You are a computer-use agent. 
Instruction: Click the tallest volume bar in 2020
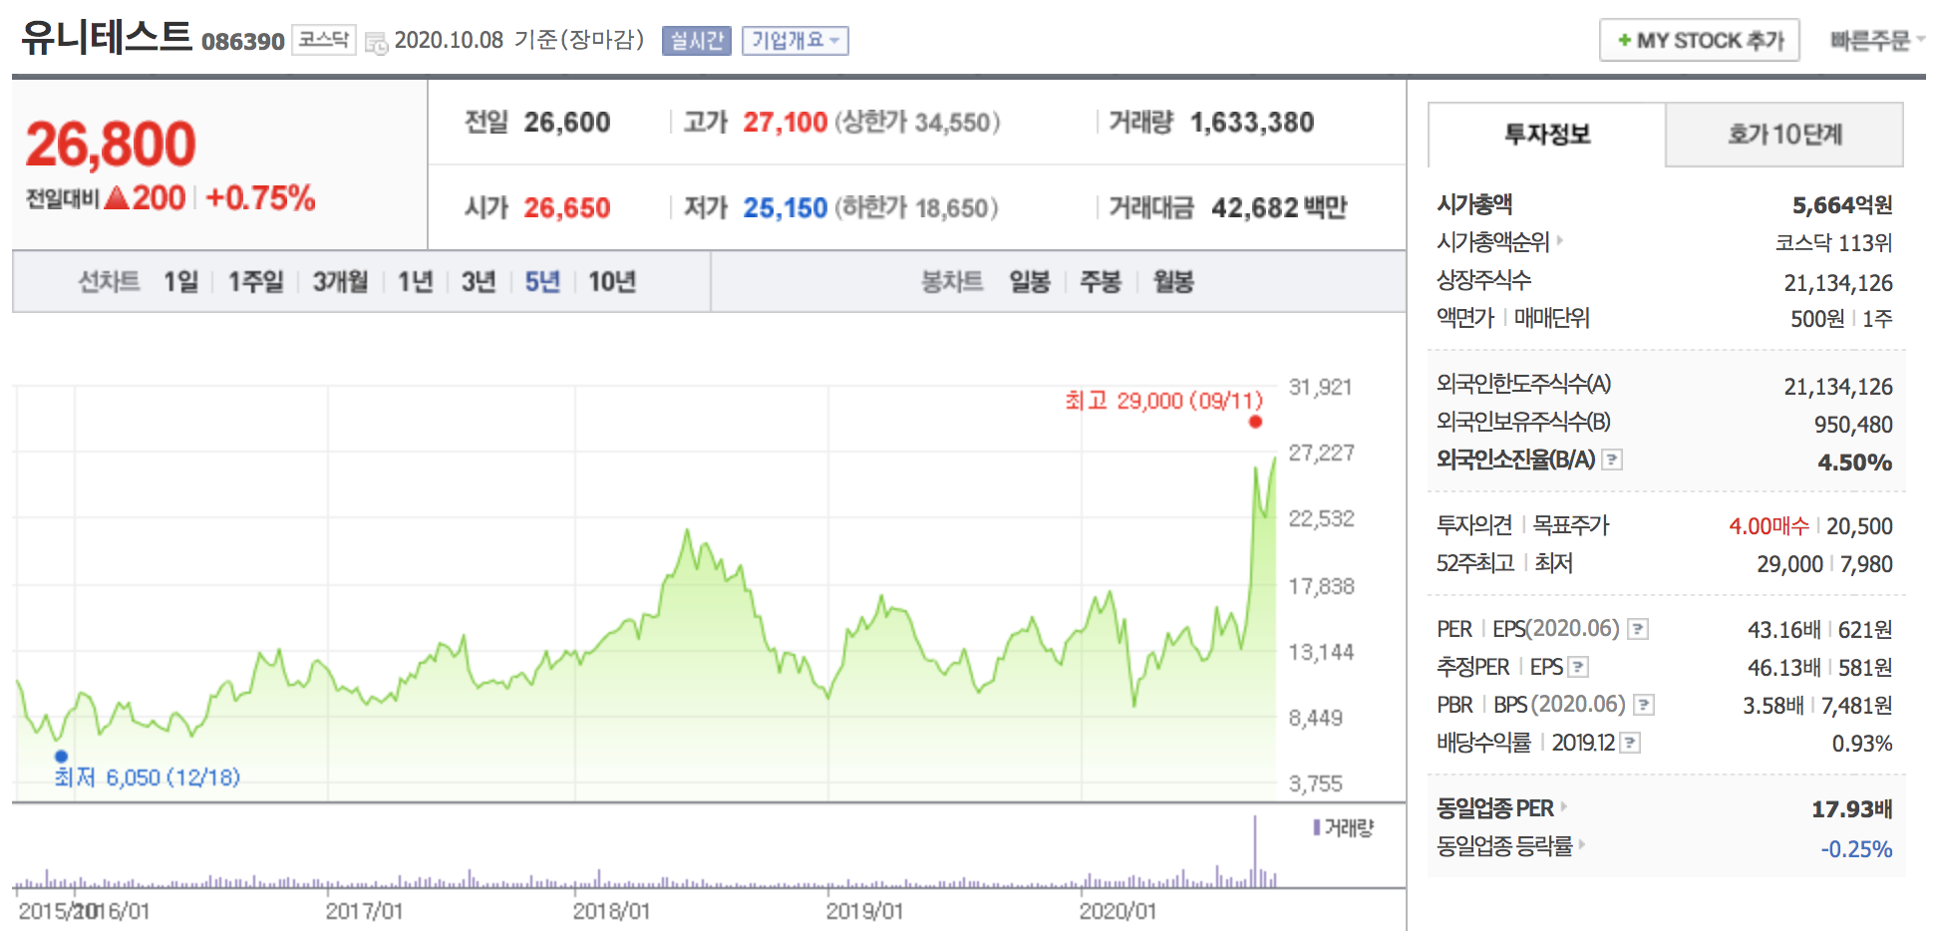[1255, 851]
